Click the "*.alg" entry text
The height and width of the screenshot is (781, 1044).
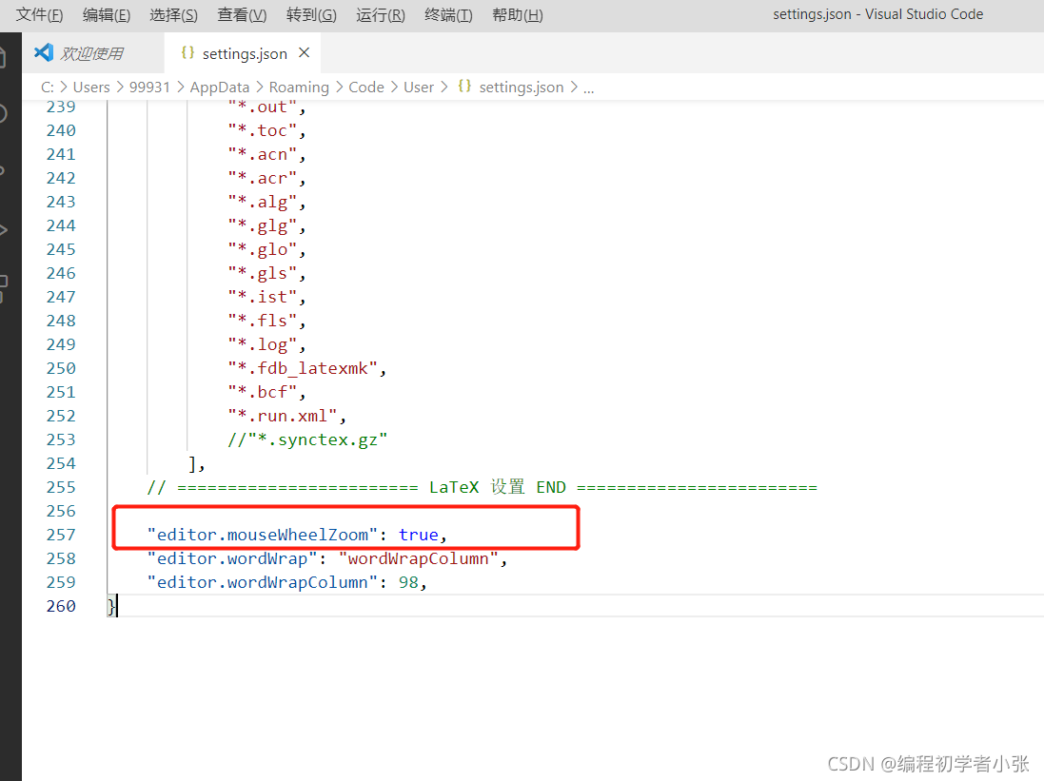pyautogui.click(x=263, y=202)
